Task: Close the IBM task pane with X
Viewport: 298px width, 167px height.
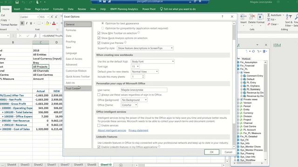Action: pos(266,45)
